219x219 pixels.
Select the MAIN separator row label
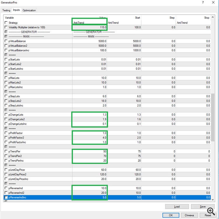(x=26, y=36)
